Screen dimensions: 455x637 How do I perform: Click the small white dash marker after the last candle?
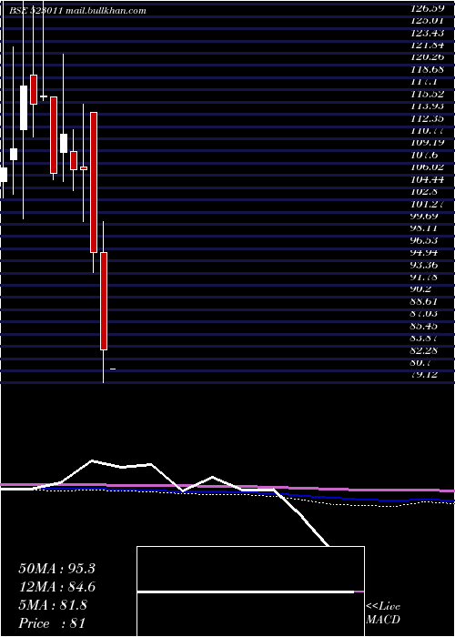pyautogui.click(x=113, y=369)
